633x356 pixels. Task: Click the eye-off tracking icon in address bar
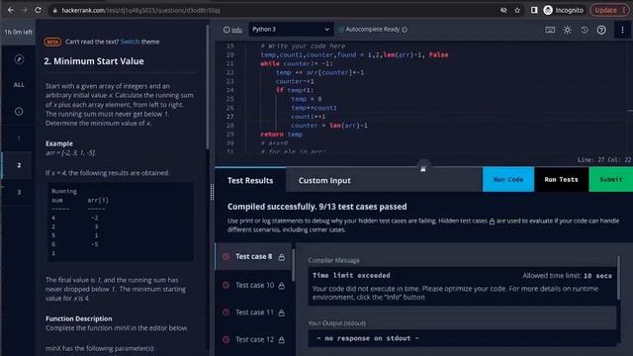[503, 10]
